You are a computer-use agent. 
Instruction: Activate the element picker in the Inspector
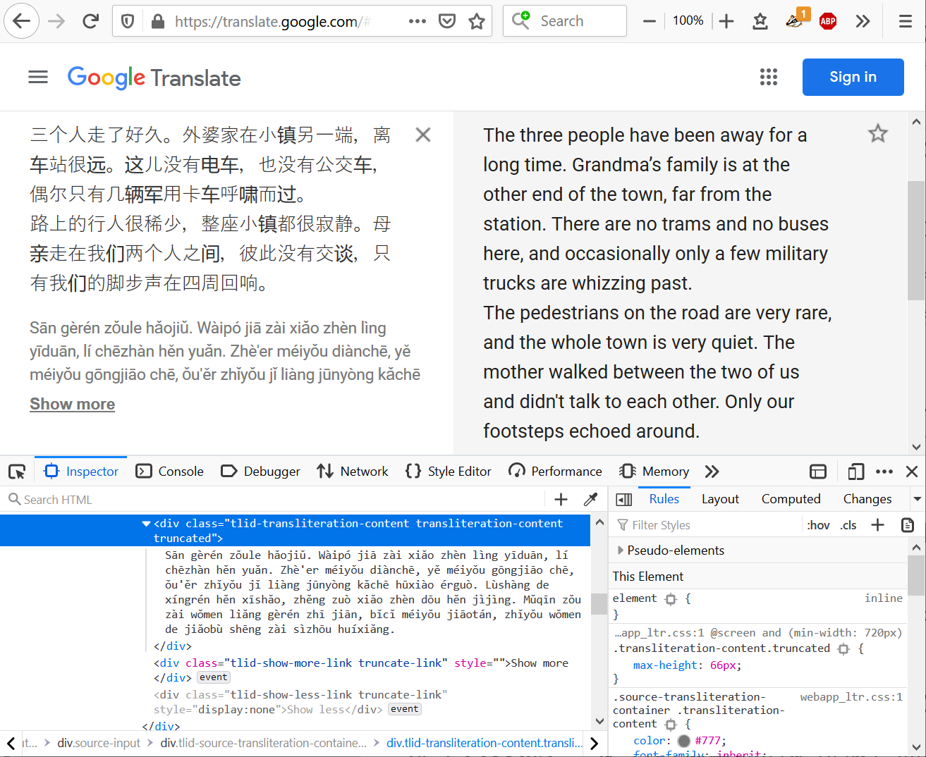pos(16,471)
